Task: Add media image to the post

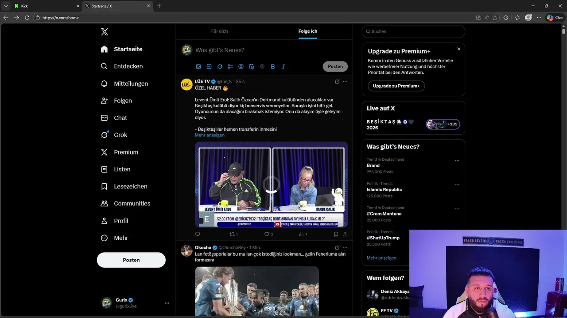Action: (198, 67)
